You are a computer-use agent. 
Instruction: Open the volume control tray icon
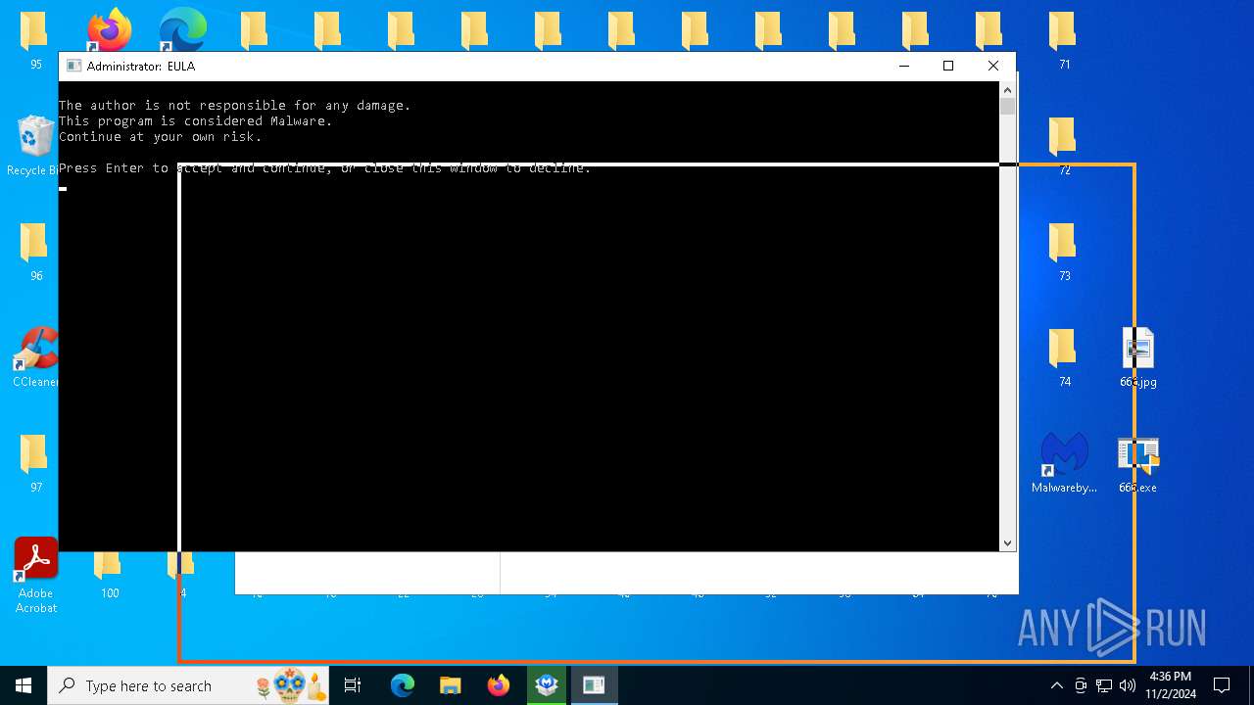coord(1128,685)
